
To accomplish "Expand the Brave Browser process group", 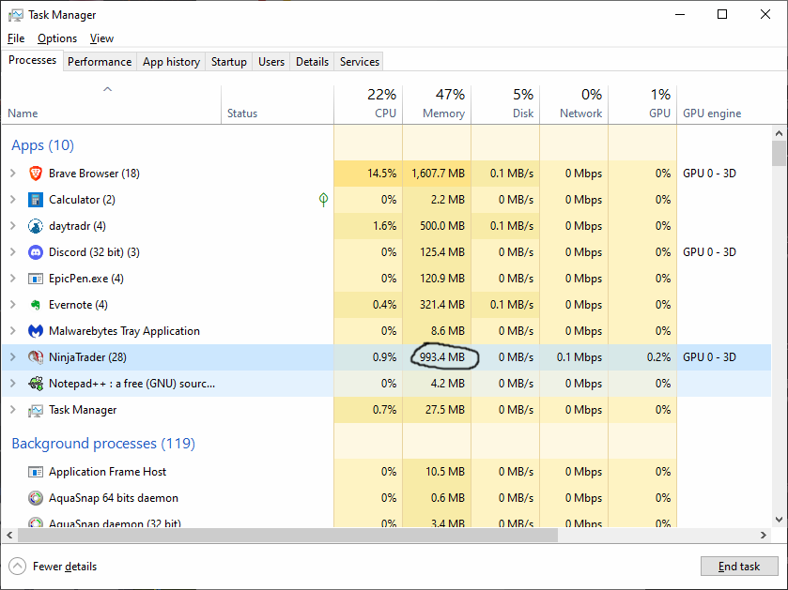I will tap(13, 174).
